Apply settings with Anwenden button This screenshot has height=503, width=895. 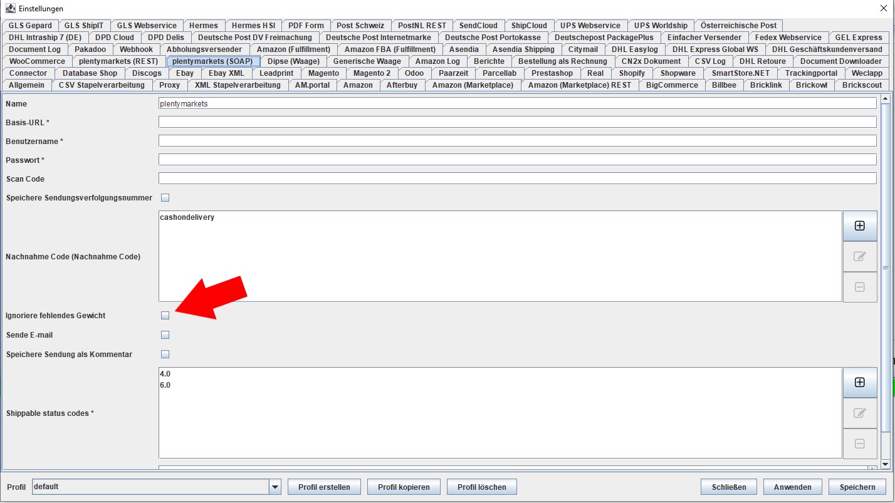point(793,487)
